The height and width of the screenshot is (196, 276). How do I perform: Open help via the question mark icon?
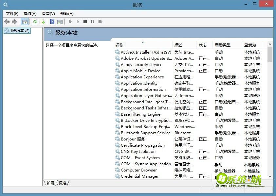tap(52, 22)
